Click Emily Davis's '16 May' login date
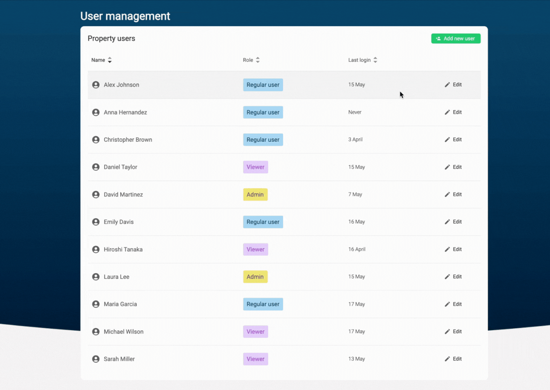This screenshot has height=390, width=550. pos(357,222)
